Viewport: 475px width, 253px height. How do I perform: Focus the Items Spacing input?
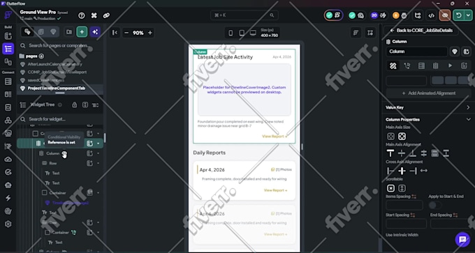[x=404, y=205]
